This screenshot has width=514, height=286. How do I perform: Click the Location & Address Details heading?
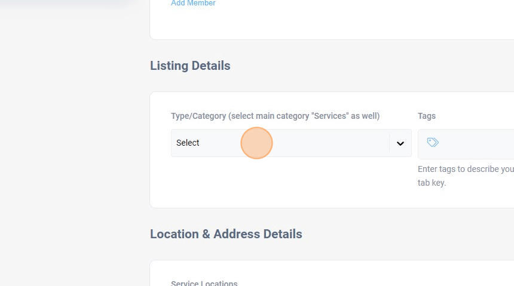tap(226, 234)
